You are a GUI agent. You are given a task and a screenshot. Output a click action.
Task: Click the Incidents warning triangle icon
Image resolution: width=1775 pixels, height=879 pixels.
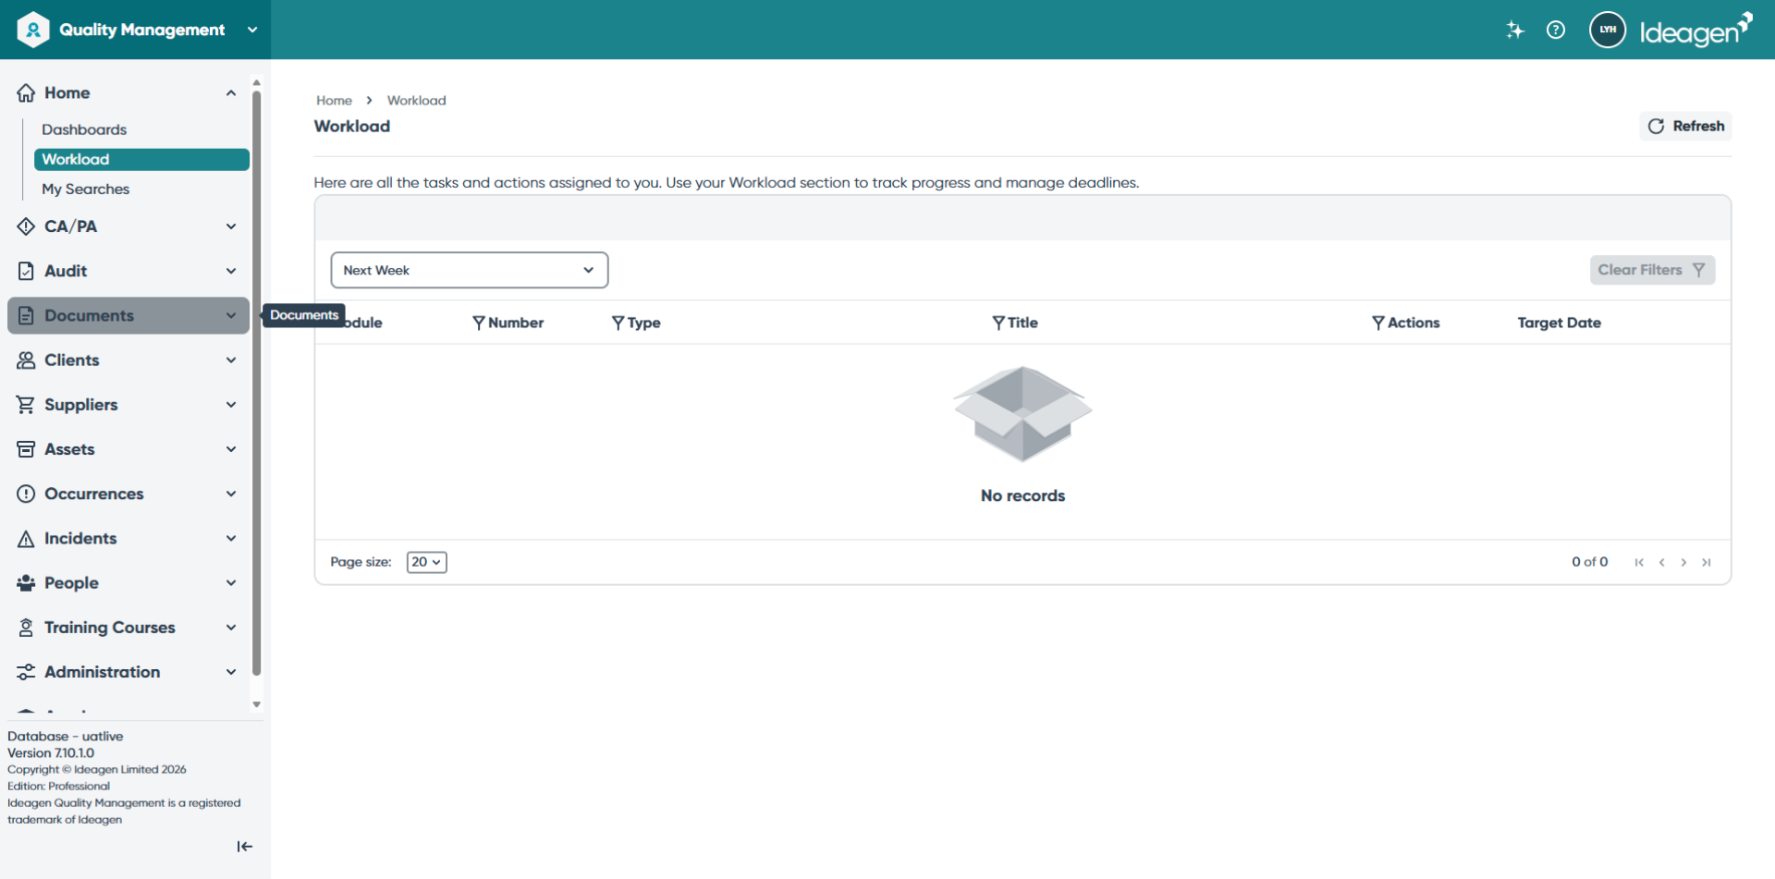26,538
